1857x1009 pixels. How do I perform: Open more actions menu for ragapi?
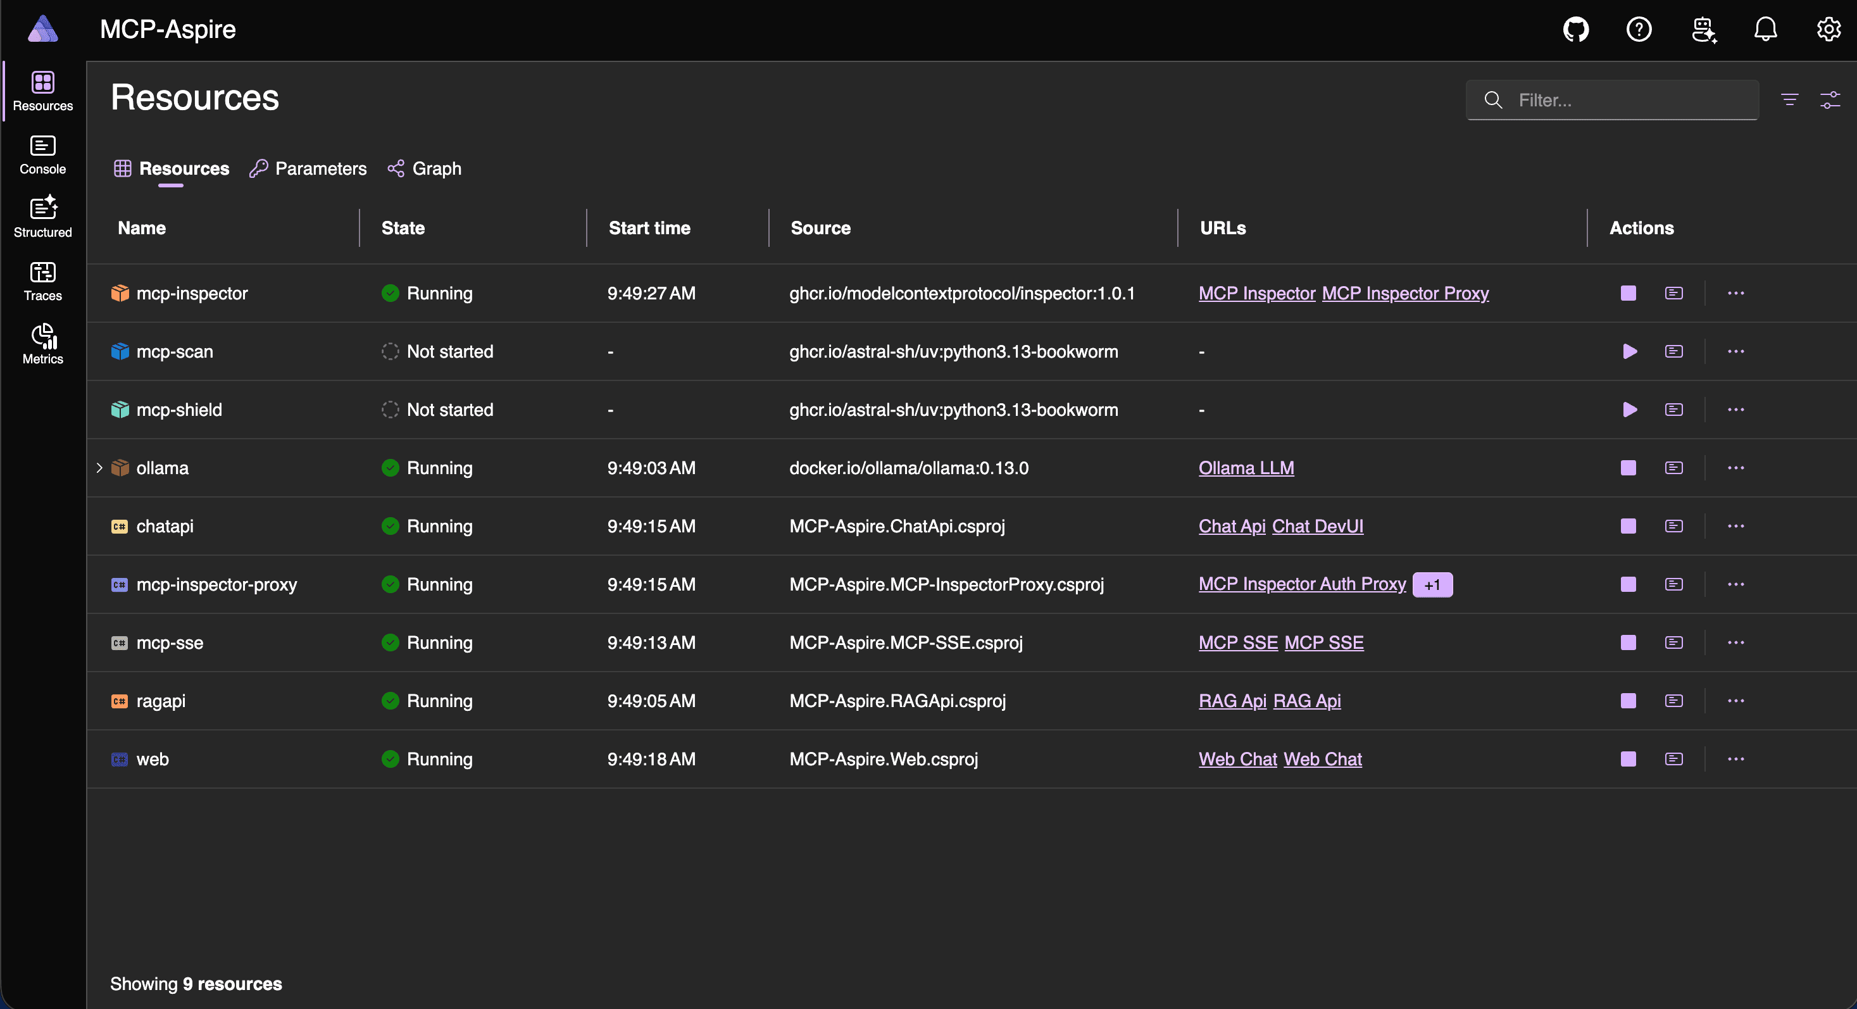pos(1736,701)
